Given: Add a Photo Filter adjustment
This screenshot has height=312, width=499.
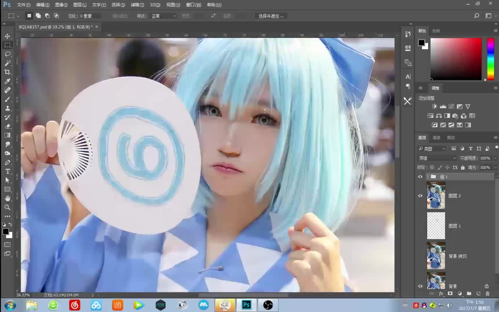Looking at the screenshot, I should coord(455,116).
